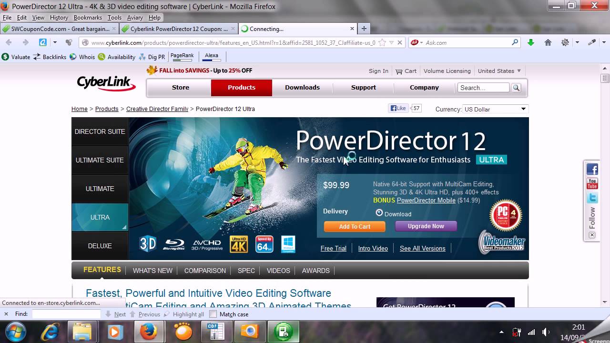Click the search magnifier in the Ask.com box
This screenshot has height=343, width=610.
pyautogui.click(x=515, y=42)
